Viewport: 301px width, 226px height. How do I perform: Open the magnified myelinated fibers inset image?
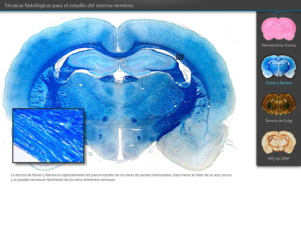point(48,135)
